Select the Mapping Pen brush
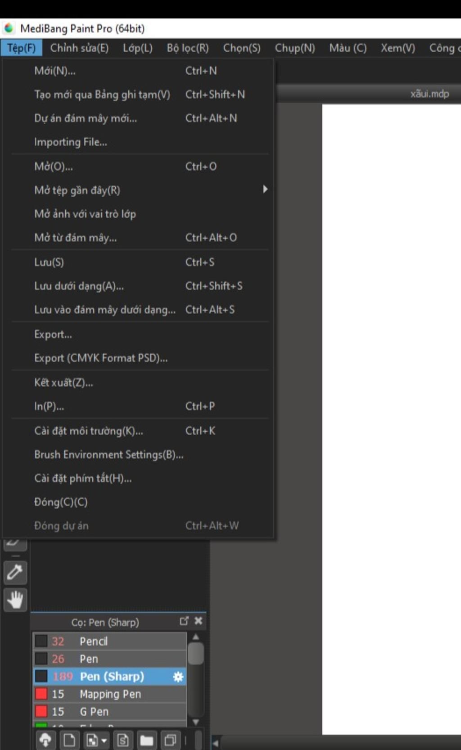 coord(110,694)
